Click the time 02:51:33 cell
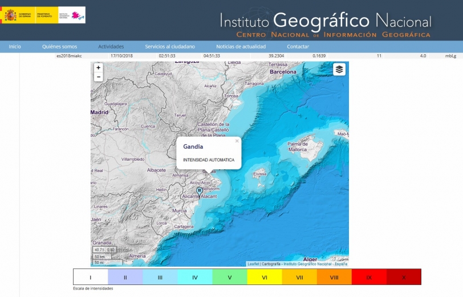Screen dimensions: 463x297 point(167,56)
